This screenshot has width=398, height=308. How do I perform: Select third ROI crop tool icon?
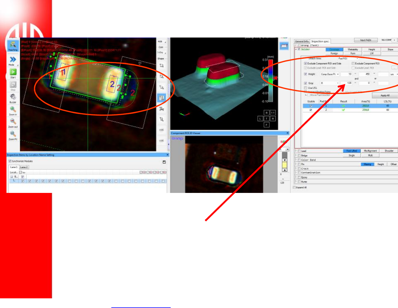(x=162, y=87)
